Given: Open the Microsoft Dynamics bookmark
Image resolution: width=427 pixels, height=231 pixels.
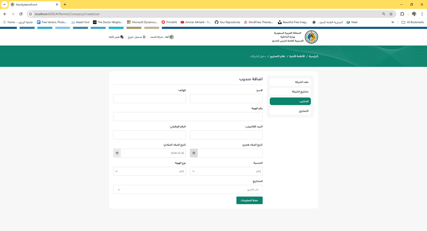Looking at the screenshot, I should click(x=142, y=22).
